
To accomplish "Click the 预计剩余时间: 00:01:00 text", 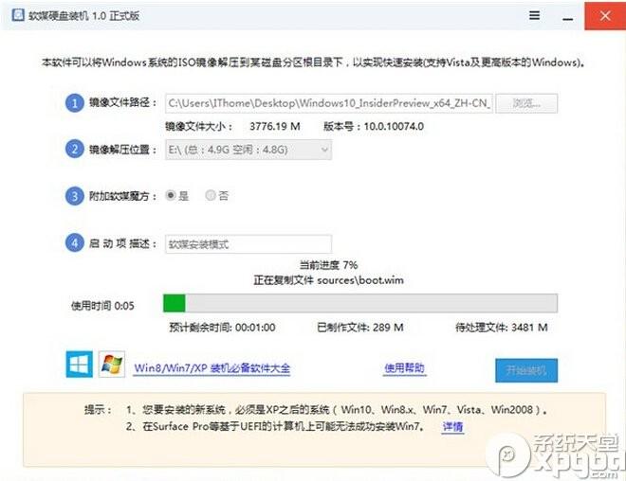I will tap(222, 328).
